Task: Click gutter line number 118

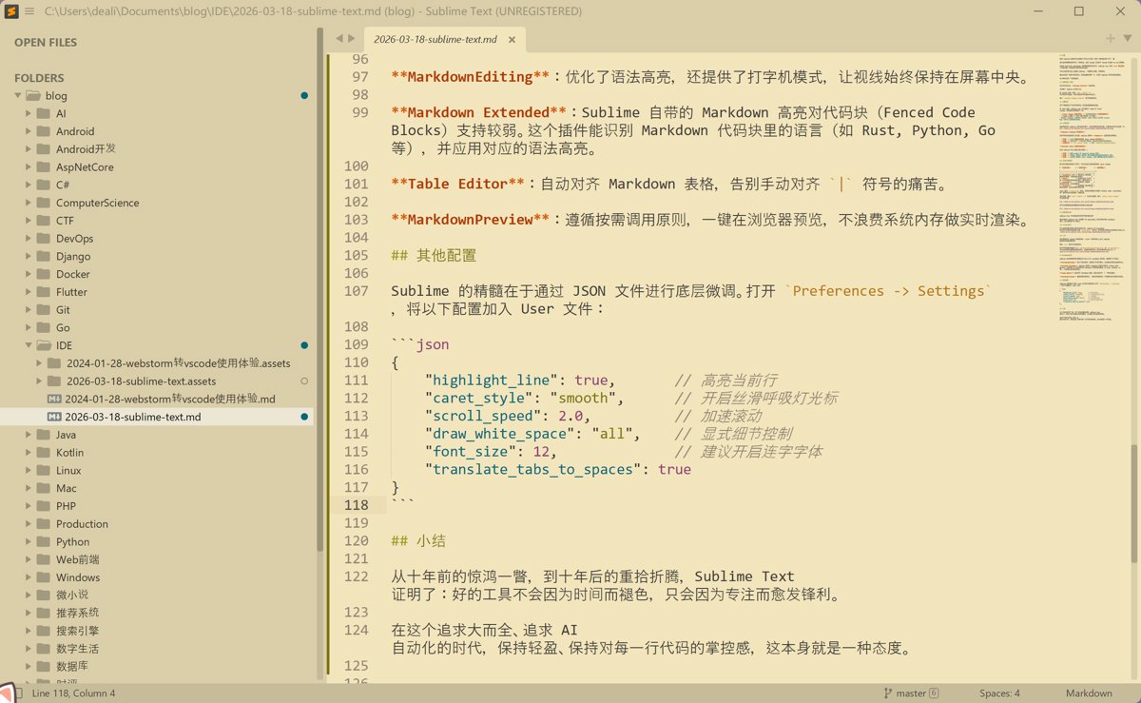Action: (356, 505)
